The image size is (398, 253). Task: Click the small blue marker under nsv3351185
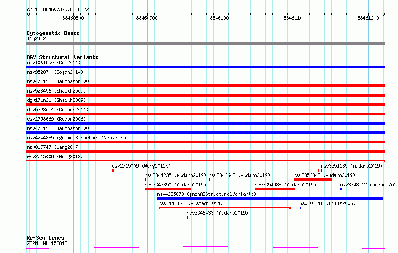(x=322, y=170)
